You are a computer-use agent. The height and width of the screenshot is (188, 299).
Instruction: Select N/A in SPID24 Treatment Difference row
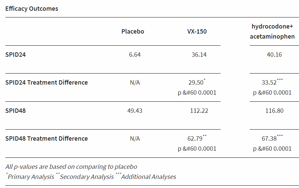click(135, 83)
